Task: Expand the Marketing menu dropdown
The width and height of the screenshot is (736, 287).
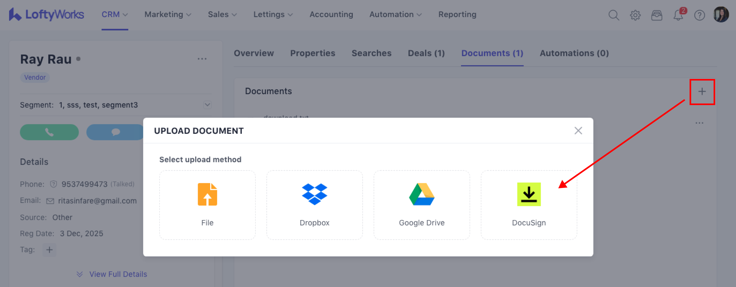Action: 168,14
